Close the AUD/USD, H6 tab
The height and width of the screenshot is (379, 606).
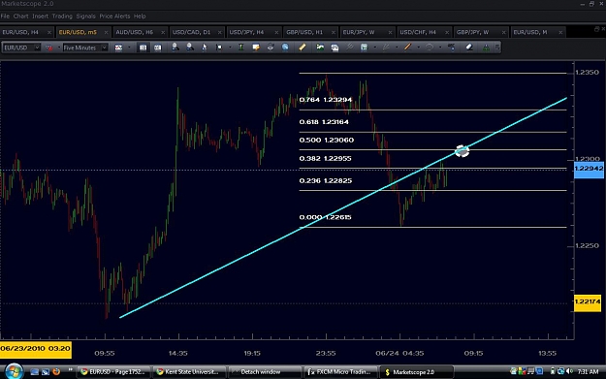[x=163, y=32]
